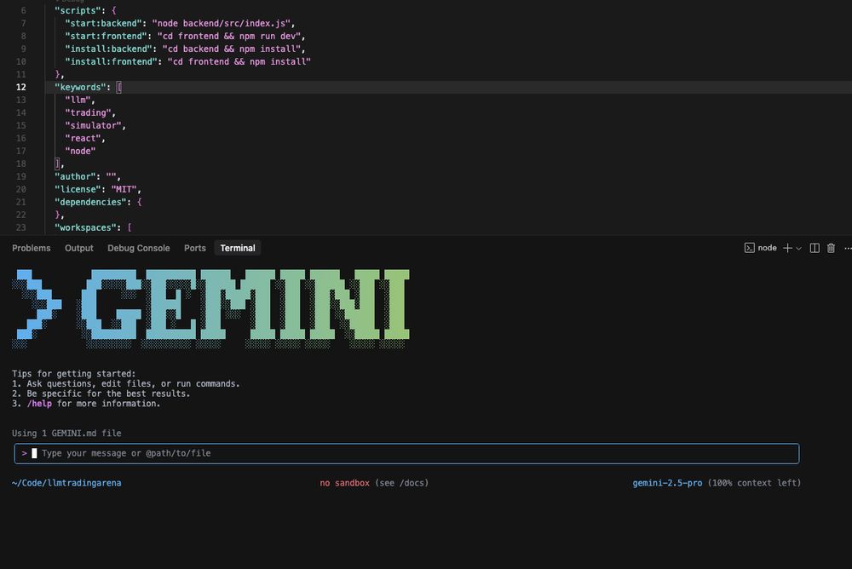Kill terminal with the trash icon
The image size is (852, 569).
pos(831,248)
